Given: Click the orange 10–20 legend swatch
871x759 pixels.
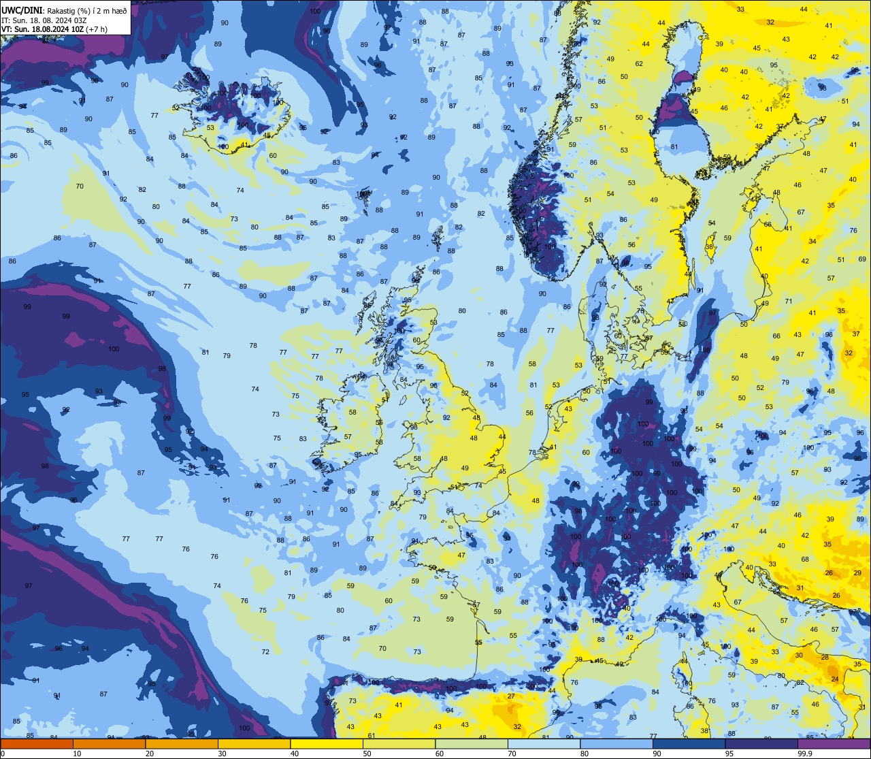Looking at the screenshot, I should 109,743.
